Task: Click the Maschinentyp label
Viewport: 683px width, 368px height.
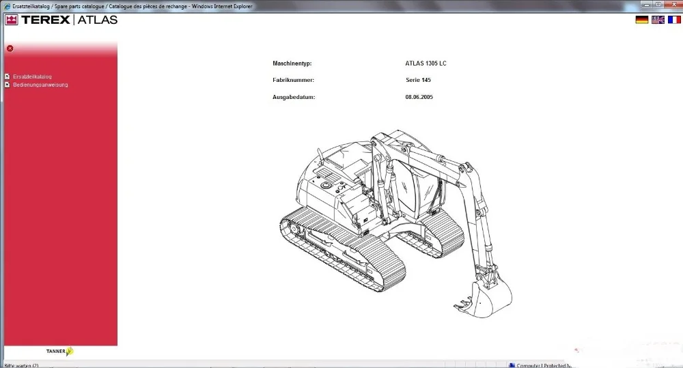Action: [292, 63]
